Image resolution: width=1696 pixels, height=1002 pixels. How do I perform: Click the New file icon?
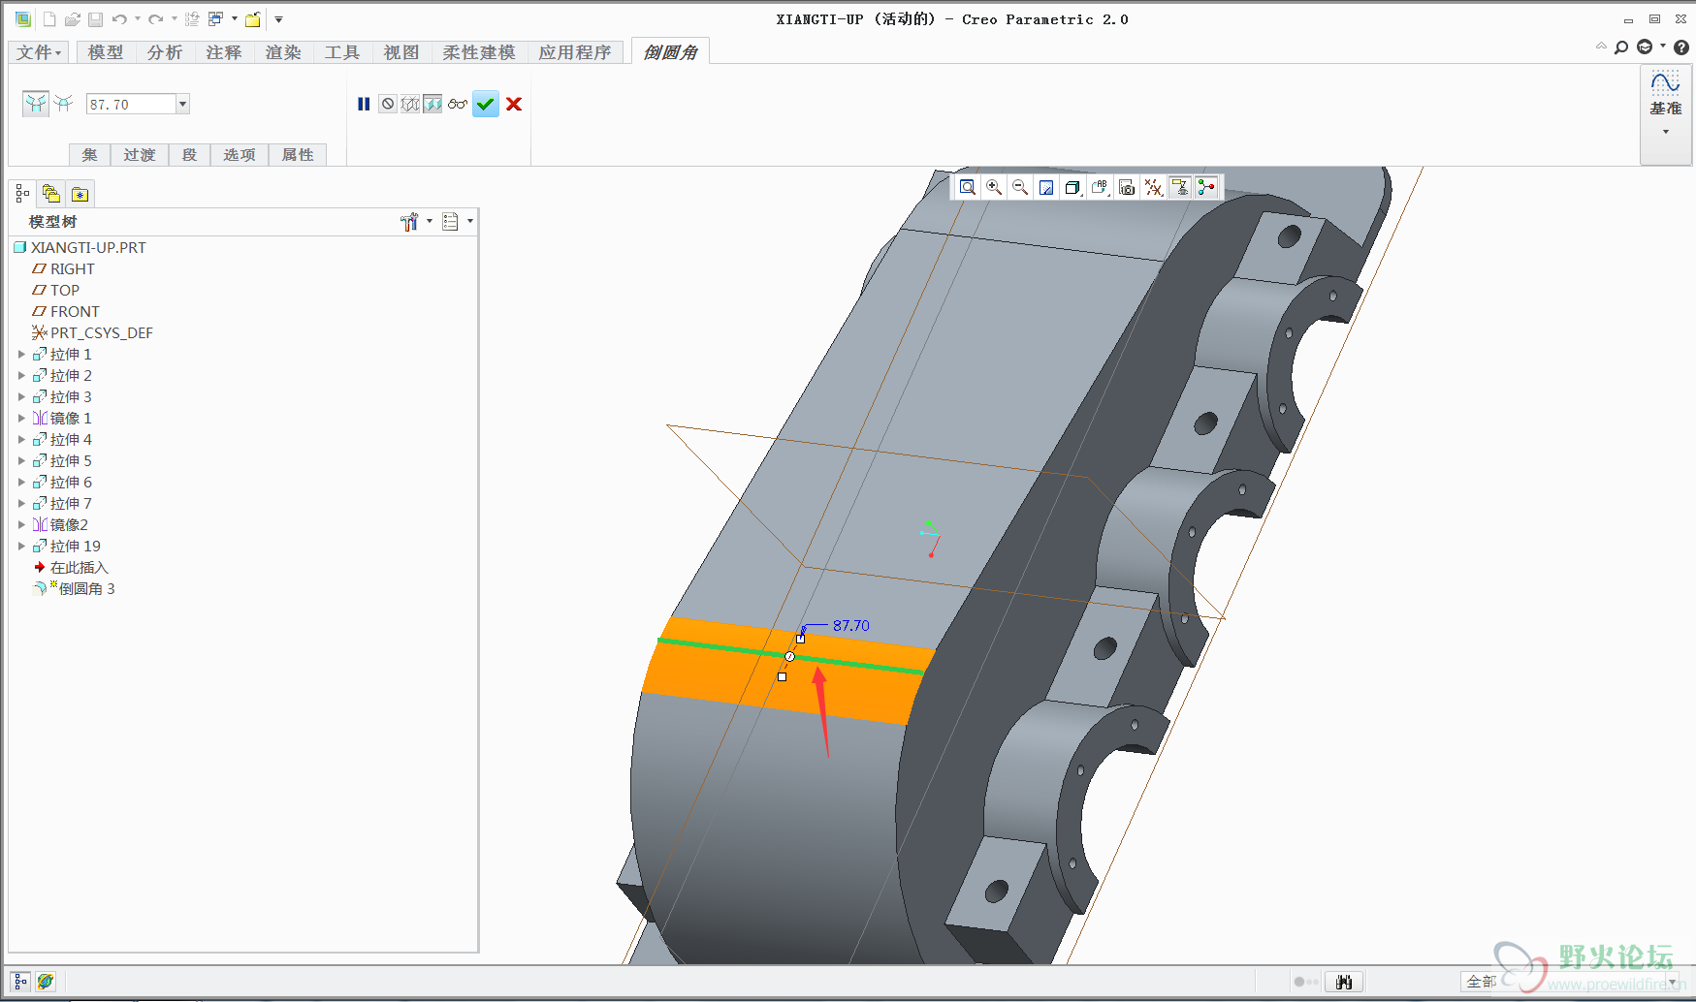[49, 19]
